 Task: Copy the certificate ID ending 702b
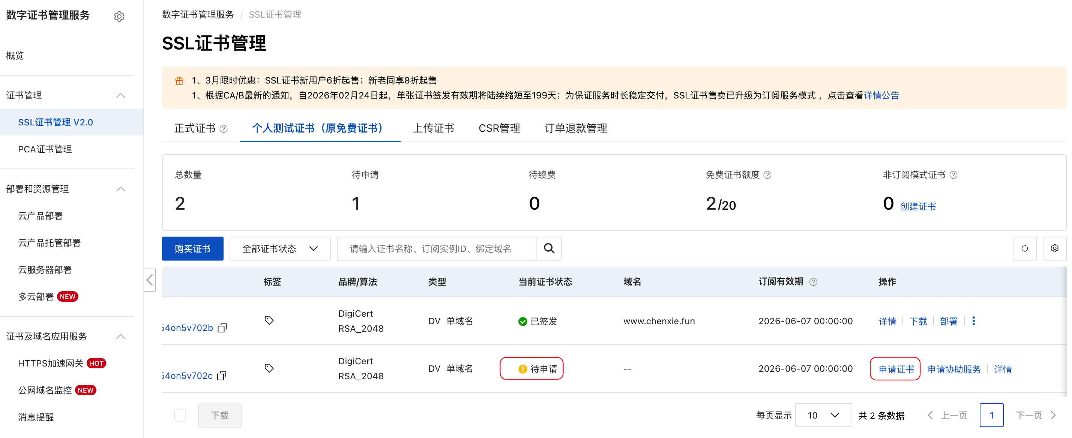[223, 328]
